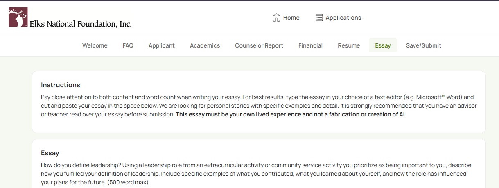
Task: Click the Instructions section heading
Action: click(x=61, y=85)
